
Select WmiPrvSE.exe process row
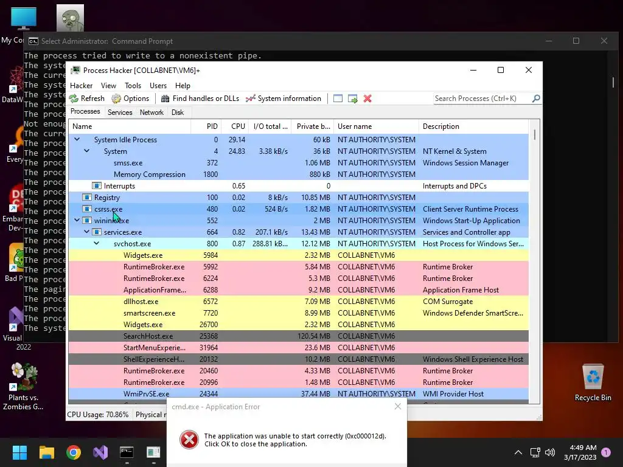pyautogui.click(x=298, y=394)
